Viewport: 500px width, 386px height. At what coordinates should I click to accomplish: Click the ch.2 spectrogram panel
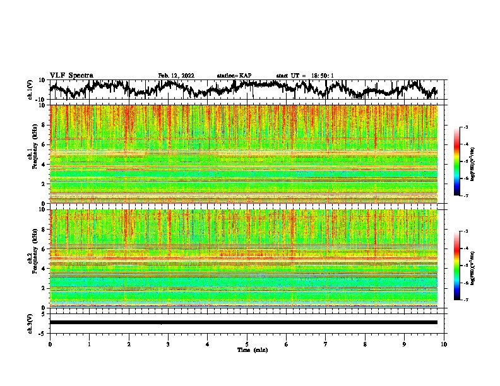(244, 259)
